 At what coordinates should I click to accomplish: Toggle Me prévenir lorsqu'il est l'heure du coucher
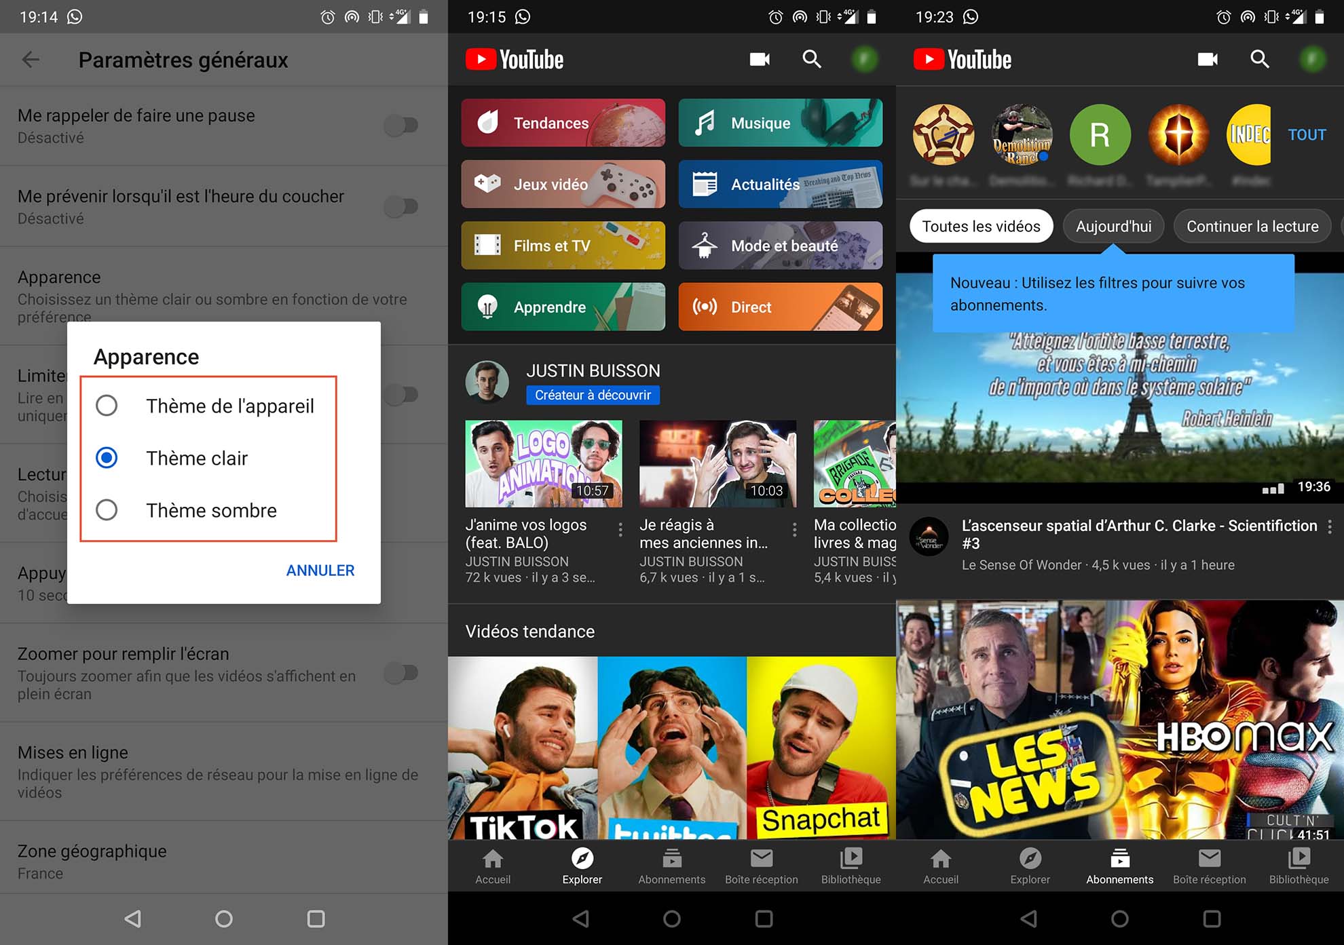point(400,206)
